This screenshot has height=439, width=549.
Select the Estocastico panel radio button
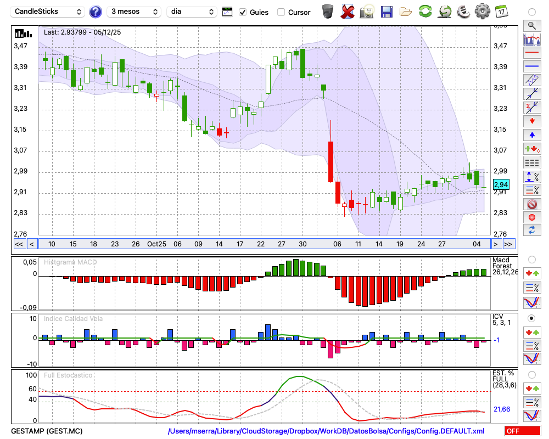point(532,375)
